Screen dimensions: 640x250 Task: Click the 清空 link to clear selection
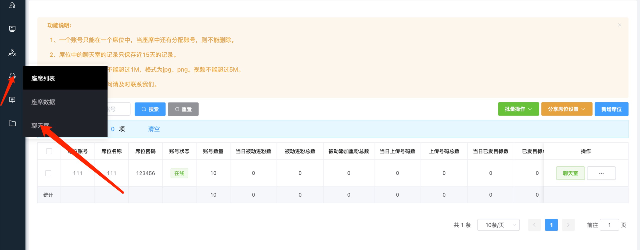[154, 129]
